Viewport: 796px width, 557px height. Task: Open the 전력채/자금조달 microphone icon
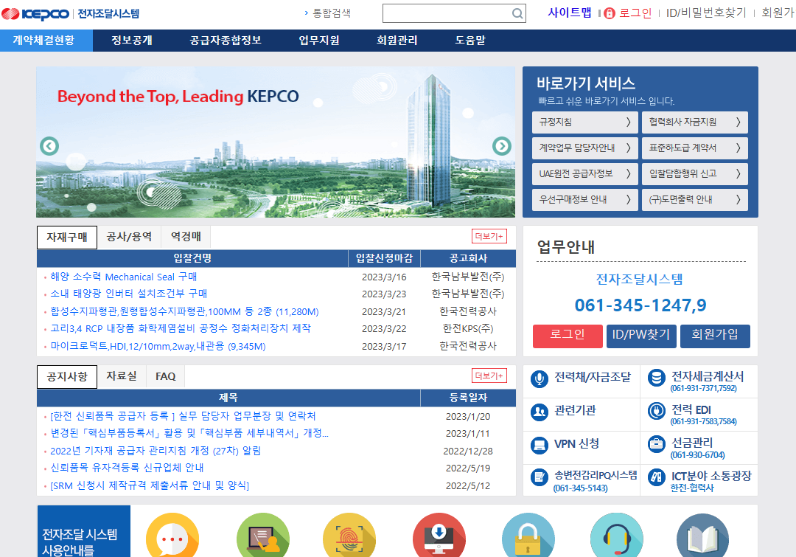(539, 379)
